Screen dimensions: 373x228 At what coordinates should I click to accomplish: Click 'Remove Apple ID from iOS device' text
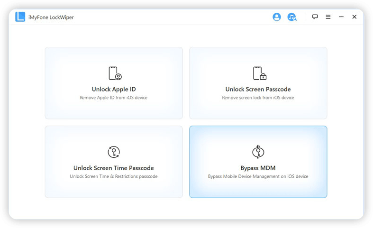click(114, 98)
